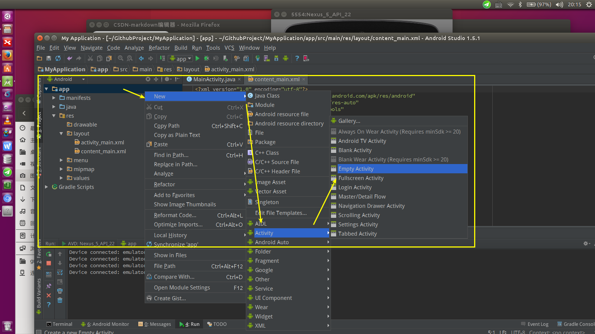Switch to the MainActivity.java editor tab

pos(214,79)
